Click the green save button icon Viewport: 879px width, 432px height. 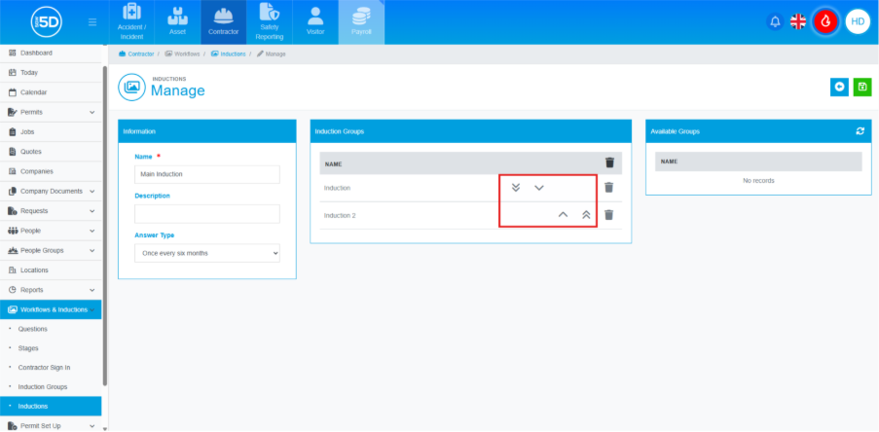click(861, 88)
